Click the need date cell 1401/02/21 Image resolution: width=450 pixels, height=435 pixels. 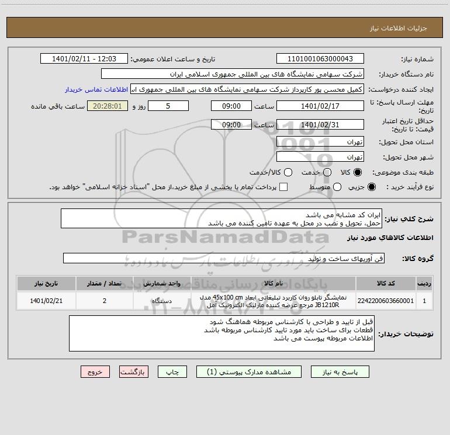46,301
